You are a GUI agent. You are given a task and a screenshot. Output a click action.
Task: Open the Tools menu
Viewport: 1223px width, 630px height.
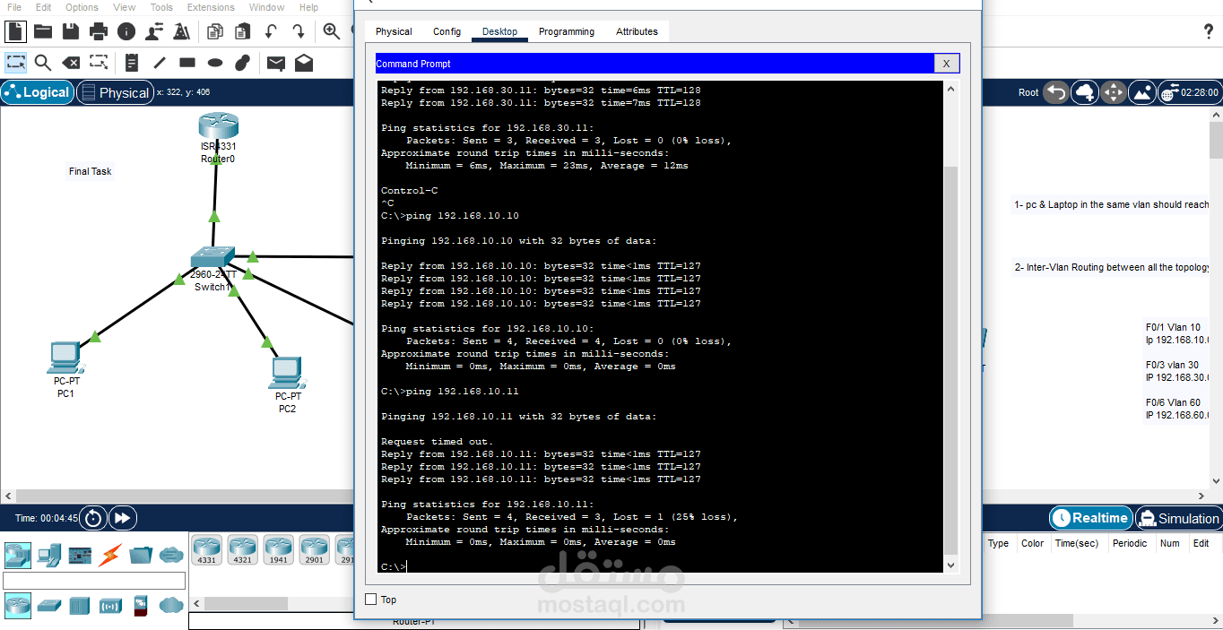pos(161,7)
